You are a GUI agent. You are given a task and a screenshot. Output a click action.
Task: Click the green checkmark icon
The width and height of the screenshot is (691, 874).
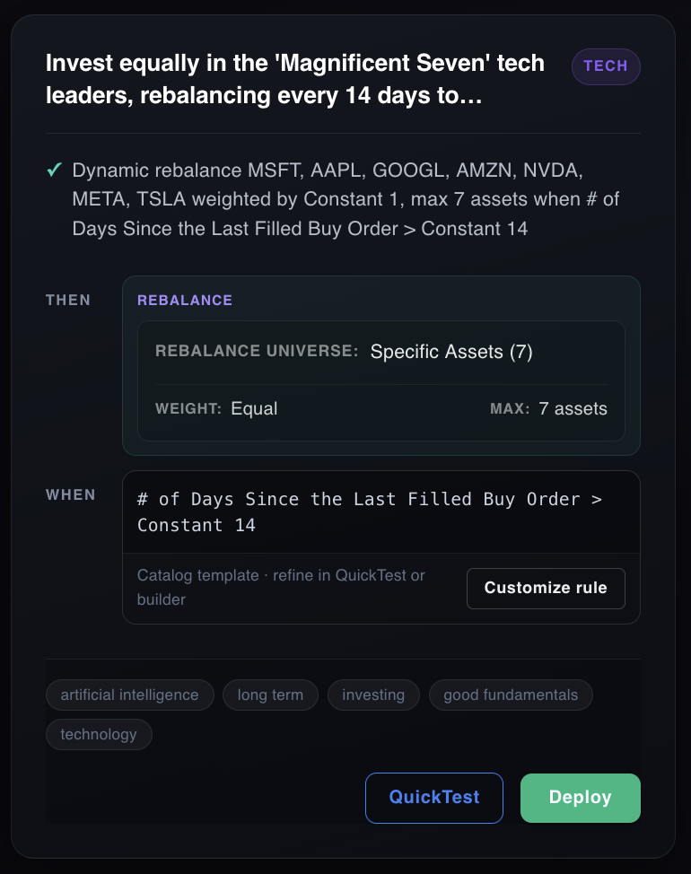coord(54,170)
